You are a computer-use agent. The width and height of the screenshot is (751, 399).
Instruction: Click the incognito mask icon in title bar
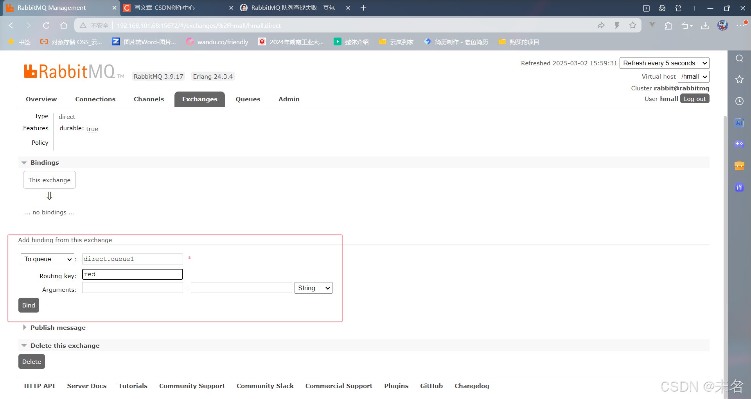point(662,8)
